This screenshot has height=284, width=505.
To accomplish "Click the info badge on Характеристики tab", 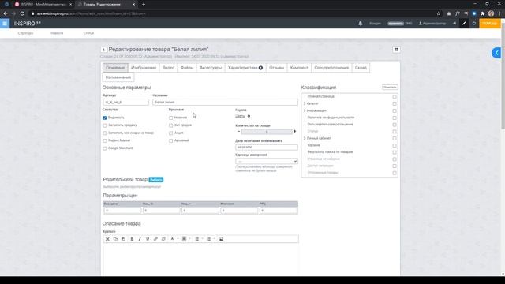I will click(x=260, y=68).
